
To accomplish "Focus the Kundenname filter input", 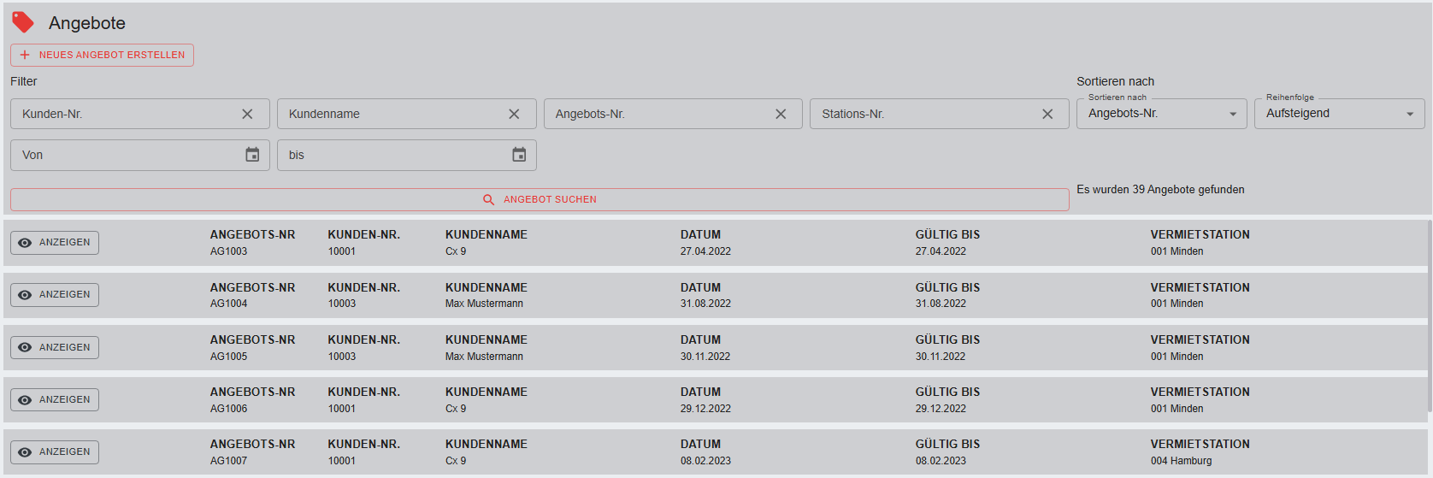I will pos(389,114).
